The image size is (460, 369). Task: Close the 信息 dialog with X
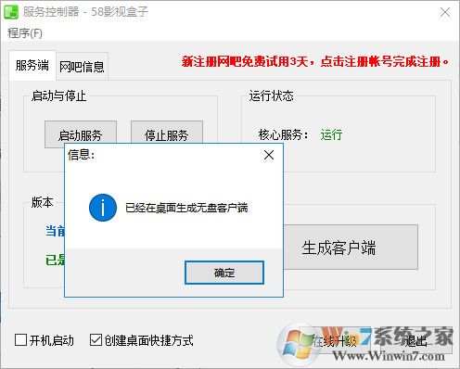click(269, 155)
